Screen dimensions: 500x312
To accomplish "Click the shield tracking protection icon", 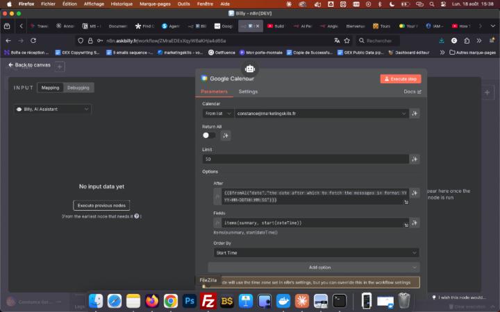I will 81,41.
